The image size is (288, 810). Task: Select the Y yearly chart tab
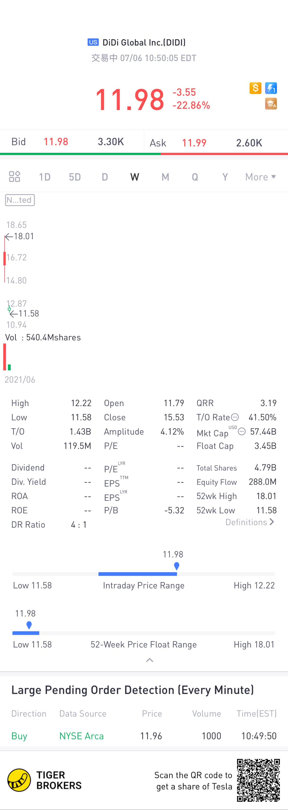point(225,177)
